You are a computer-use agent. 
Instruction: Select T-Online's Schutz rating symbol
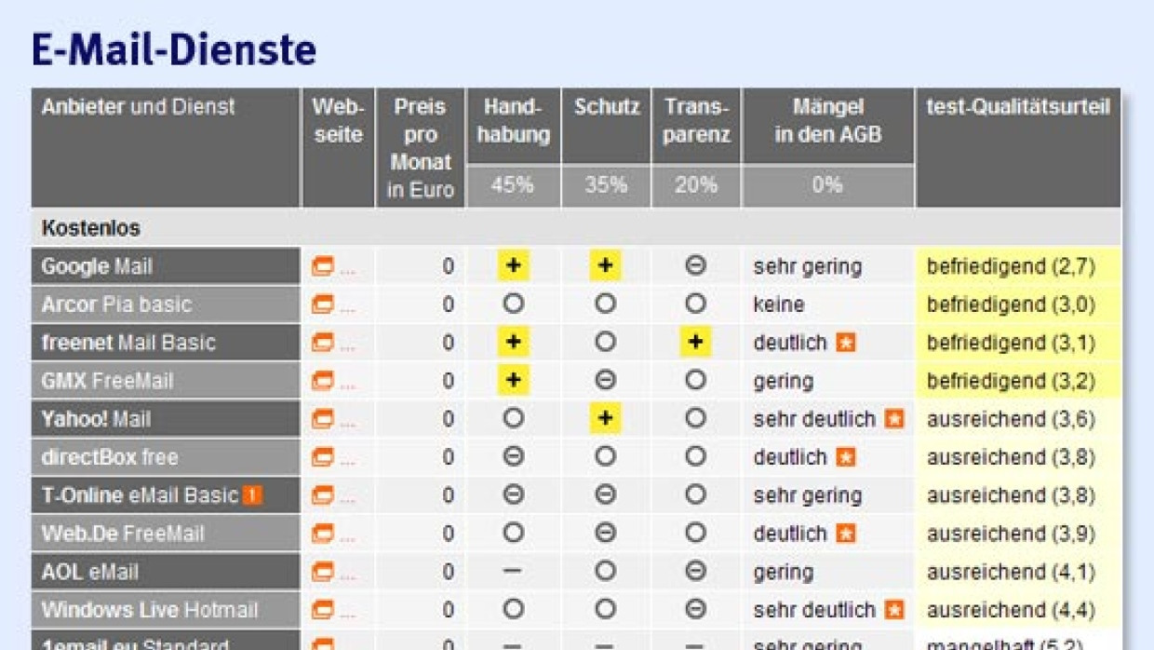[x=605, y=495]
